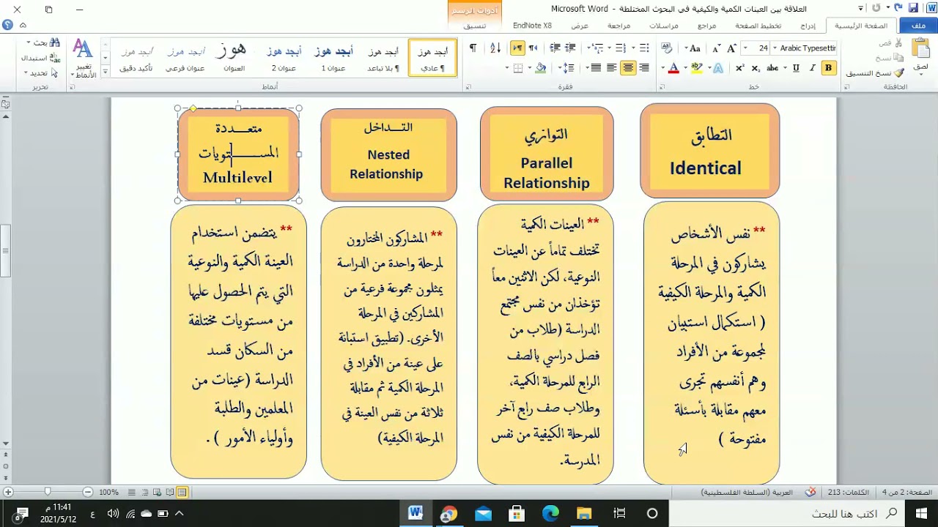Image resolution: width=938 pixels, height=527 pixels.
Task: Click the Shrink Font icon
Action: 717,48
